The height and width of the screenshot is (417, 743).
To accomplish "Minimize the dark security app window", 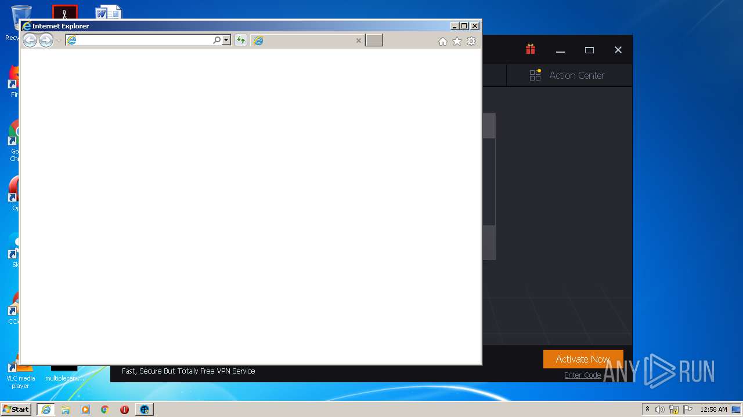I will [x=560, y=50].
